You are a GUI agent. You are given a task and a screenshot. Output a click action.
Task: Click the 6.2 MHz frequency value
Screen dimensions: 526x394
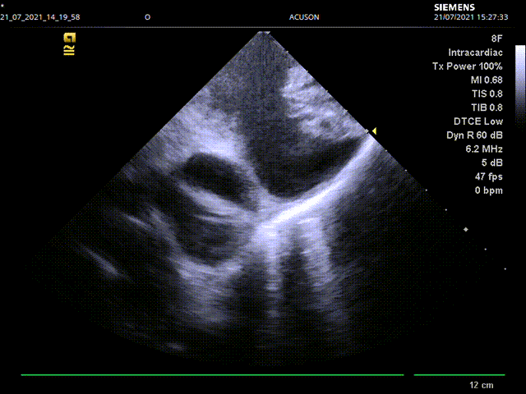coord(483,149)
